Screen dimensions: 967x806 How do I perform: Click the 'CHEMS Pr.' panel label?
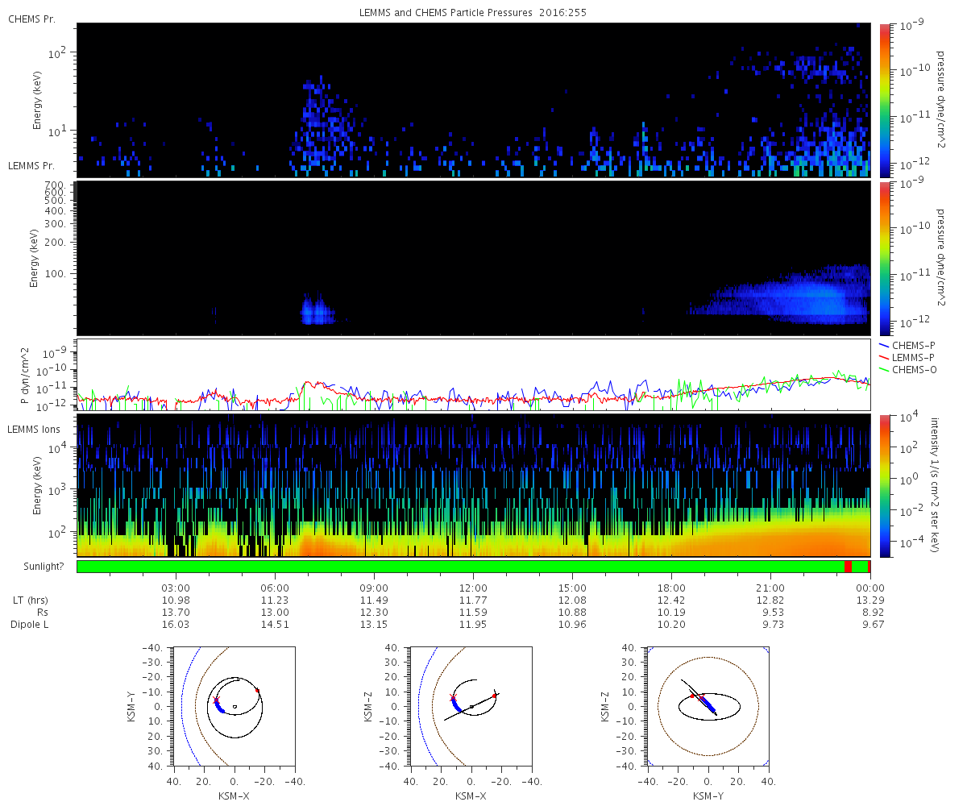click(31, 19)
